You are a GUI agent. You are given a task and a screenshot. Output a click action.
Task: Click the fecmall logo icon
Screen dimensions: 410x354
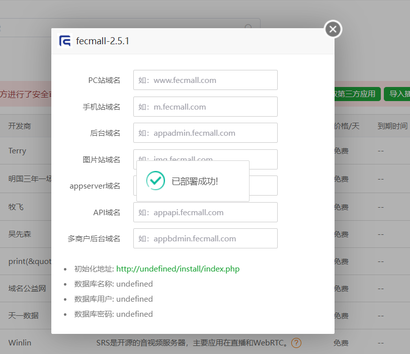click(65, 41)
